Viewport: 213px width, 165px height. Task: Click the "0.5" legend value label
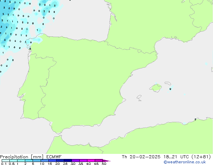(12, 164)
